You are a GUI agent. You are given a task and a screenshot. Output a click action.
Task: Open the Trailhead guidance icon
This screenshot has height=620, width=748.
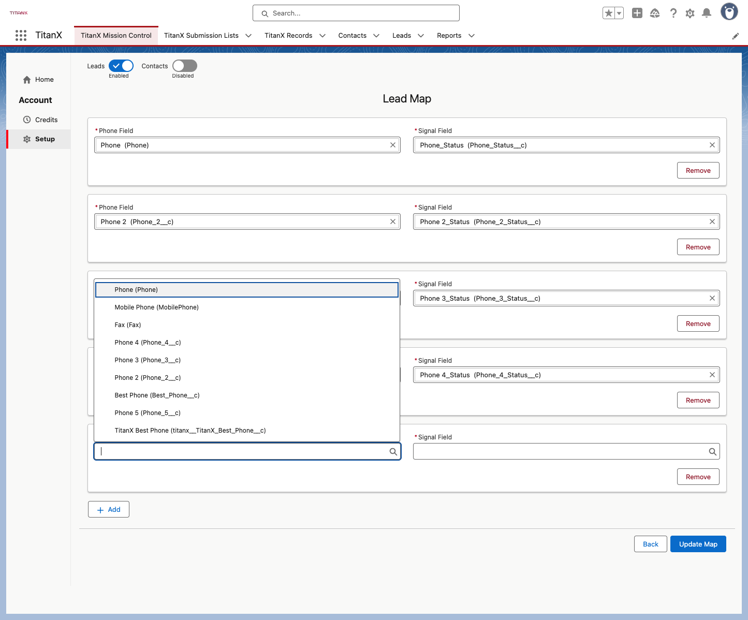click(x=655, y=13)
